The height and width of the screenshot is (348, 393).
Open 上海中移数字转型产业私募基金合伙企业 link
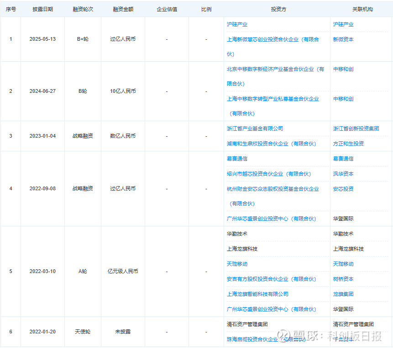click(272, 106)
